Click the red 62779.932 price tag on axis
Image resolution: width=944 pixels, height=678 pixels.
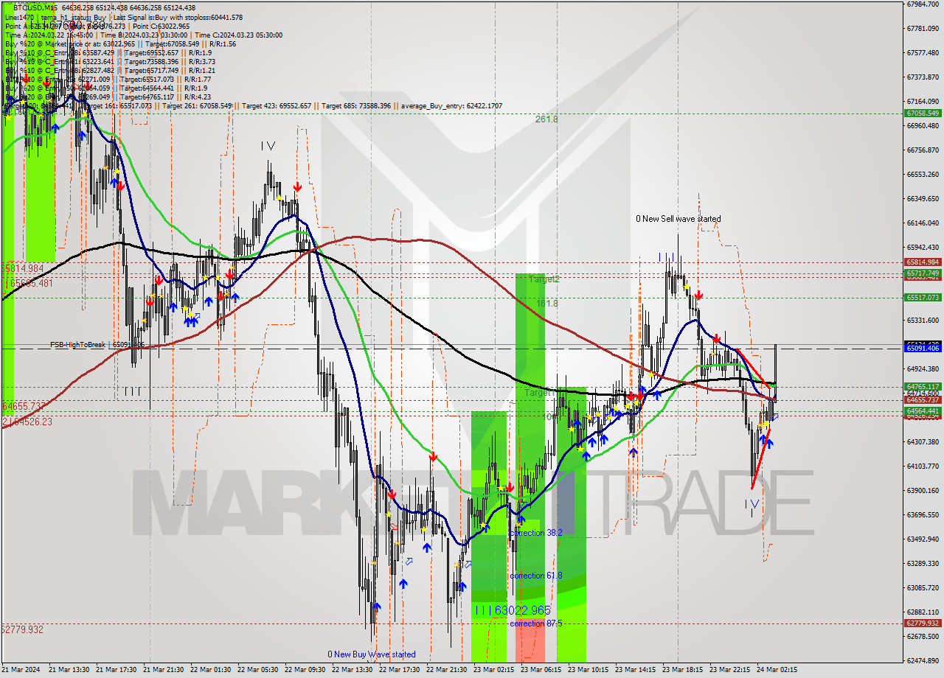(x=922, y=623)
